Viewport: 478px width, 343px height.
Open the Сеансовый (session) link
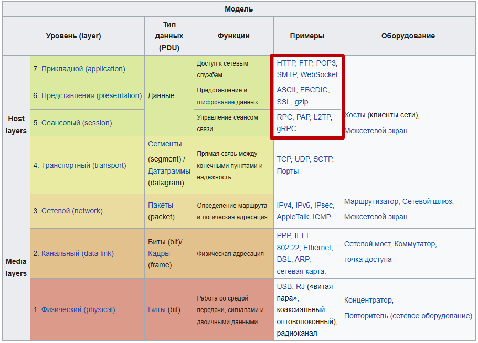click(77, 123)
